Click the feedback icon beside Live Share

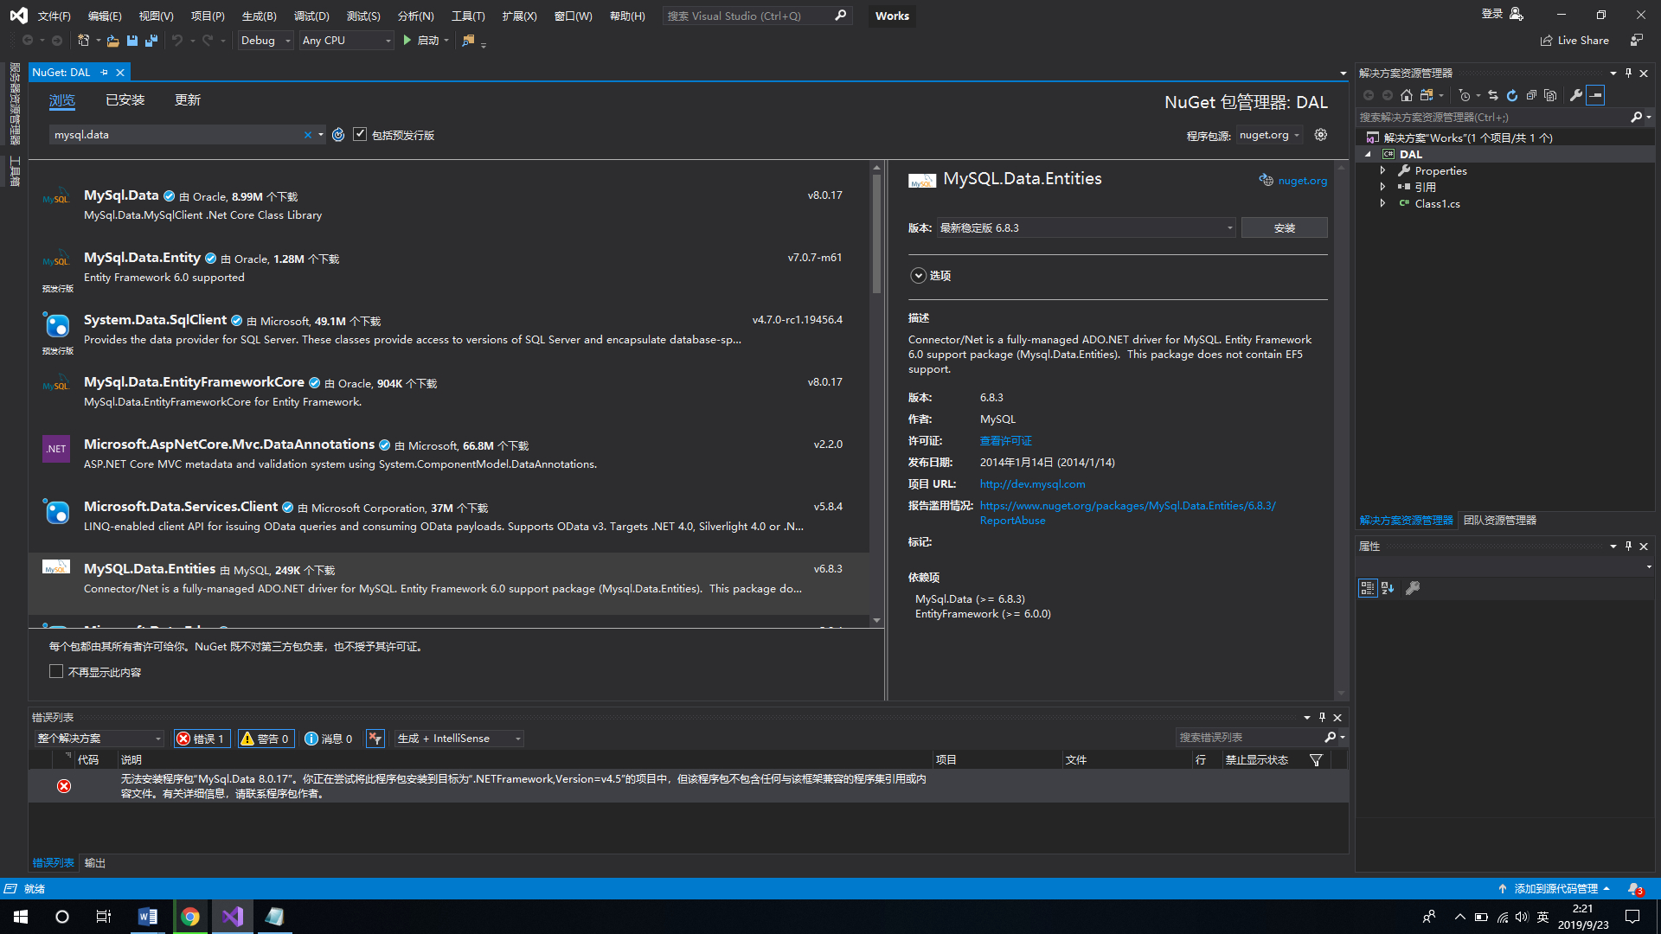[x=1637, y=41]
